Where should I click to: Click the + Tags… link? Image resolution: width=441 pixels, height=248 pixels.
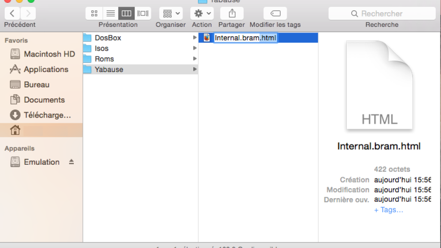388,210
